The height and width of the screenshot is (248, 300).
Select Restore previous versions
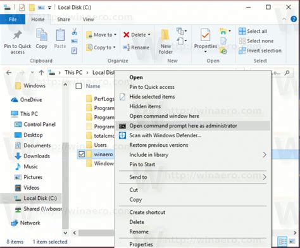coord(192,145)
